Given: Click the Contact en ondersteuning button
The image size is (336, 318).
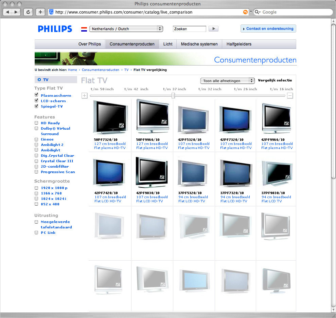Looking at the screenshot, I should click(268, 29).
